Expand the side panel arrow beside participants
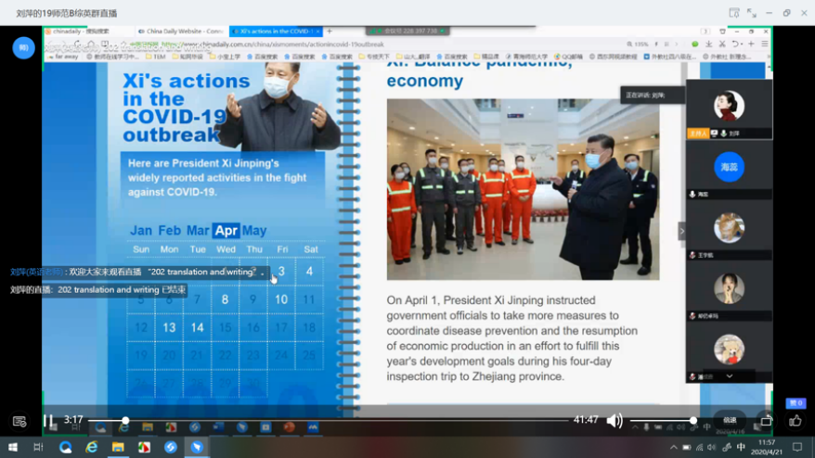Viewport: 815px width, 458px height. click(x=682, y=231)
